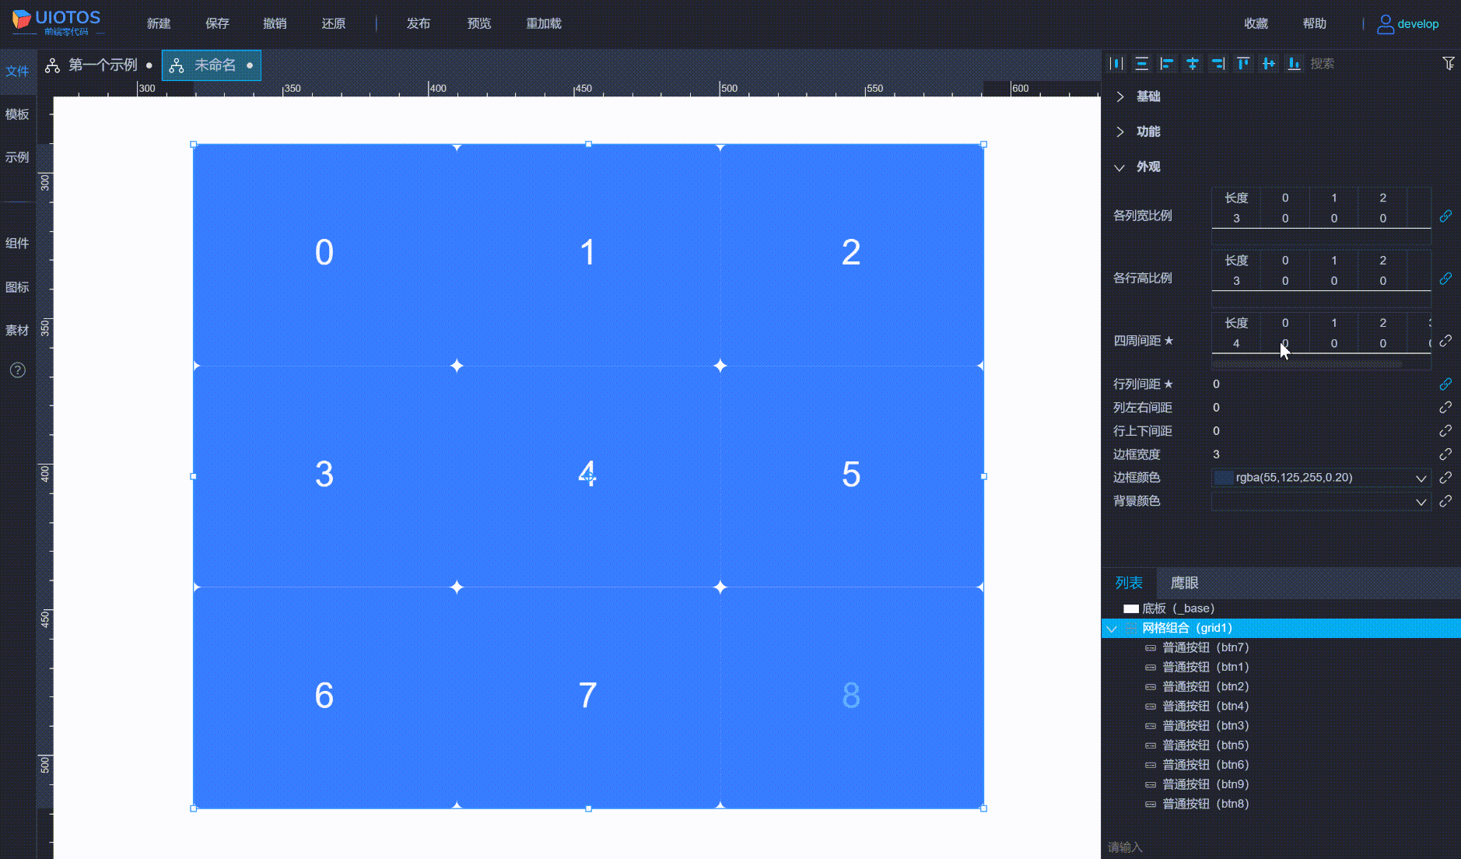Select 普通按钮 (btn8) in the layer list
This screenshot has width=1461, height=859.
coord(1281,804)
